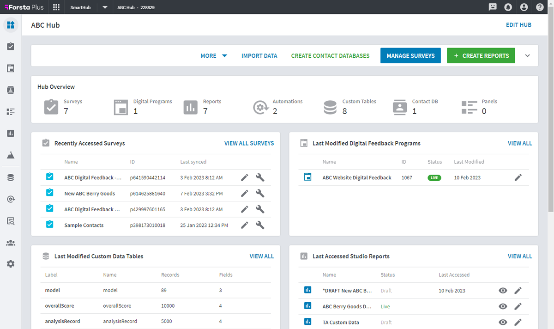Open the help question mark icon
This screenshot has width=554, height=329.
click(540, 7)
